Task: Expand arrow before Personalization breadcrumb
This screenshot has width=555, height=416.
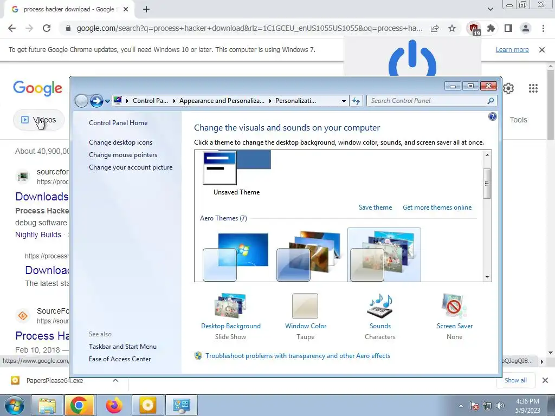Action: [270, 101]
